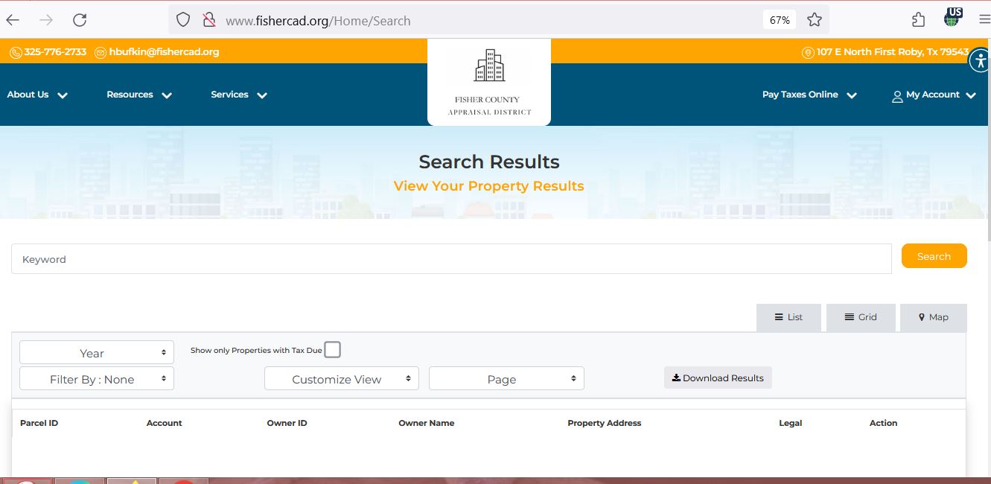The width and height of the screenshot is (991, 484).
Task: Bookmark this page with the star icon
Action: tap(815, 20)
